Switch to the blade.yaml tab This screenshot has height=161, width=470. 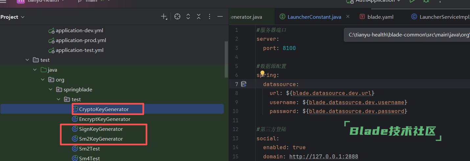[380, 17]
